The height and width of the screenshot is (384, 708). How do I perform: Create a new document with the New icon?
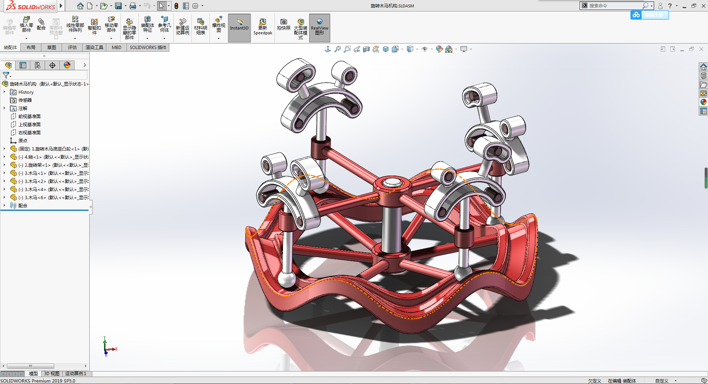(90, 6)
